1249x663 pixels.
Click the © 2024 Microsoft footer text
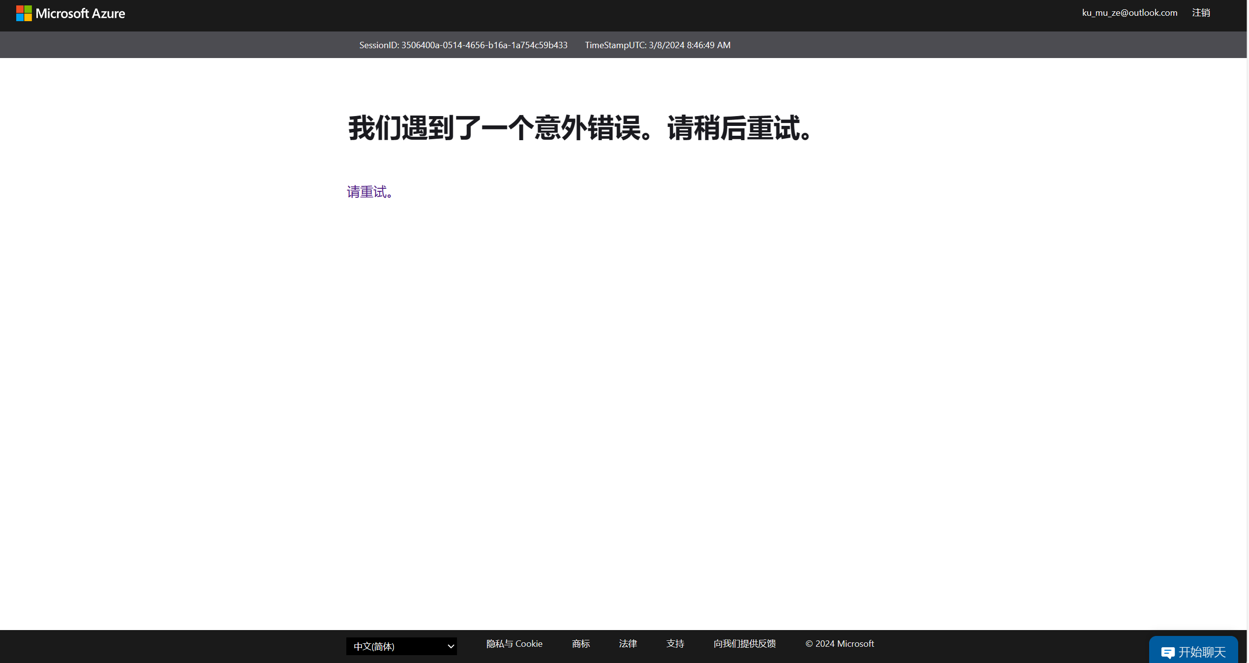pyautogui.click(x=839, y=644)
